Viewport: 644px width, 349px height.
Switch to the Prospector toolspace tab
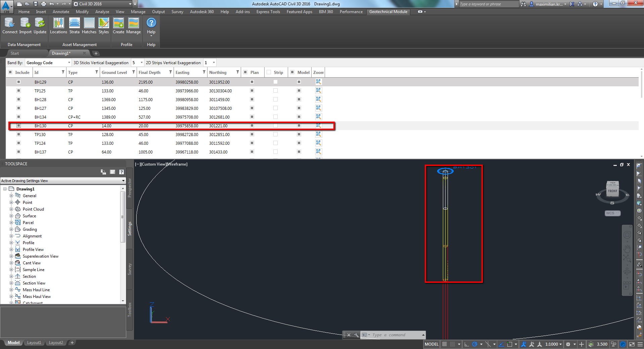coord(130,187)
